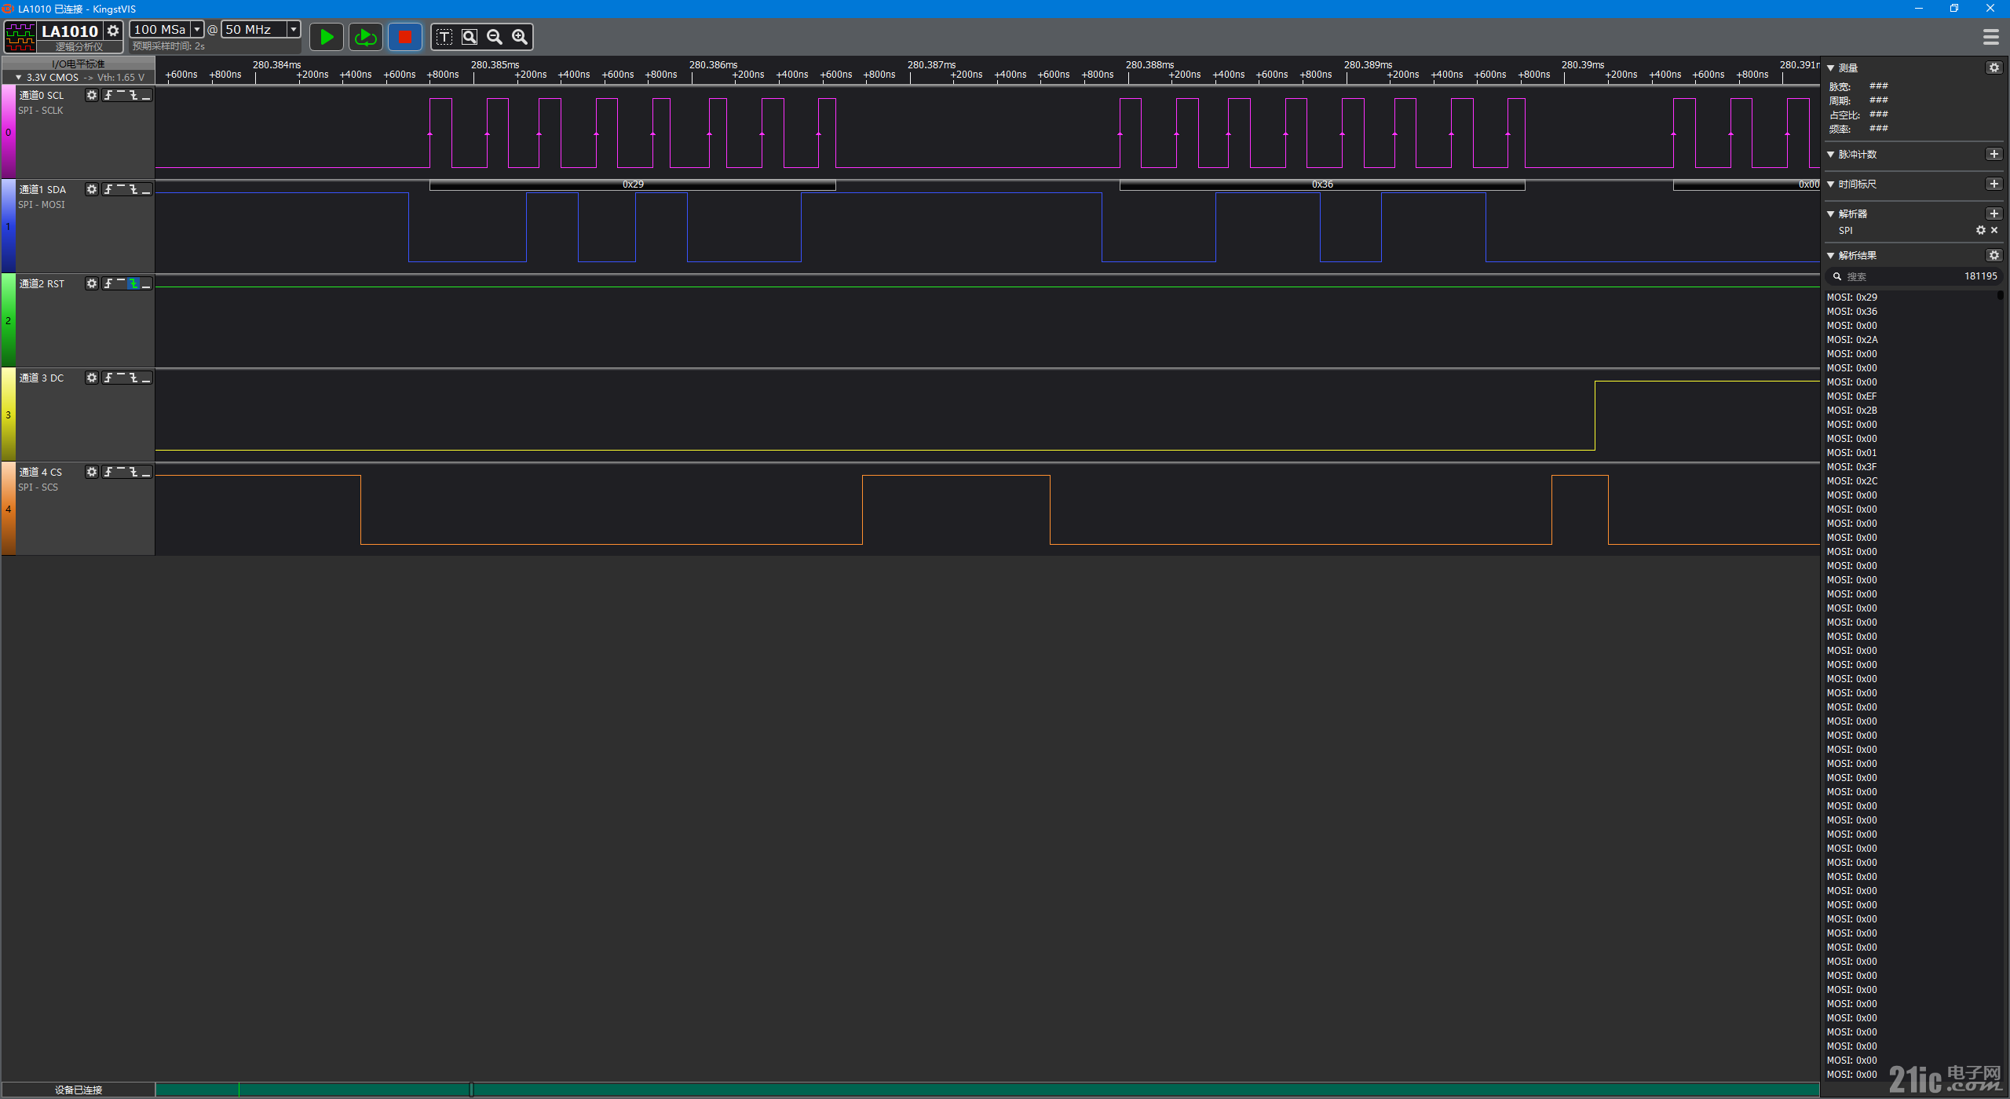2010x1099 pixels.
Task: Zoom in the waveform view
Action: pyautogui.click(x=520, y=37)
